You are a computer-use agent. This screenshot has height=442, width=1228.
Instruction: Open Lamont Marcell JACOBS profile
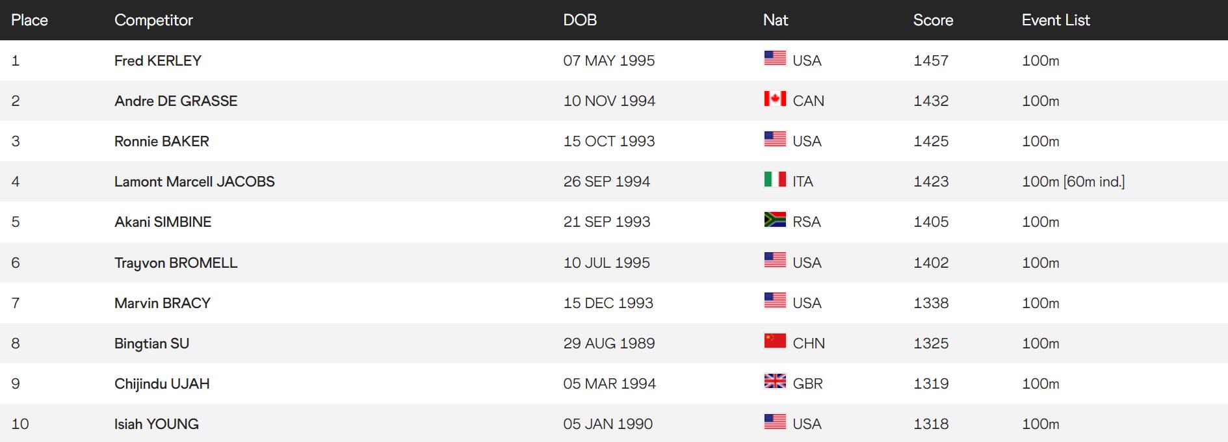click(x=194, y=181)
